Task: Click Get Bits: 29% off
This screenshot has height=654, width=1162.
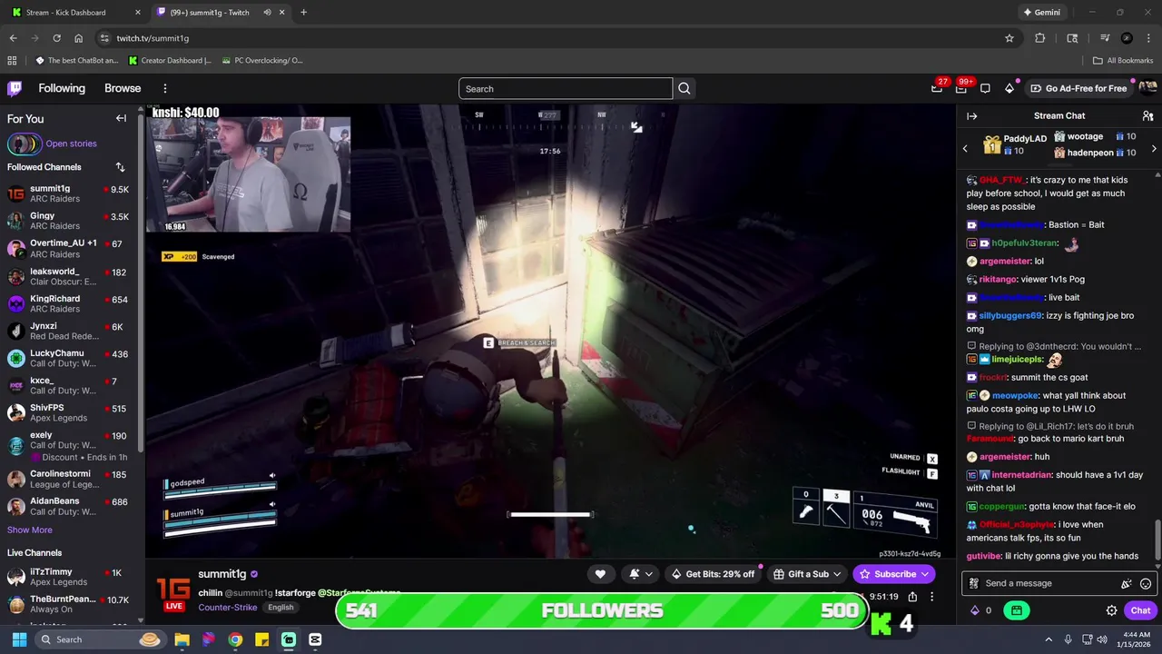Action: [x=713, y=574]
